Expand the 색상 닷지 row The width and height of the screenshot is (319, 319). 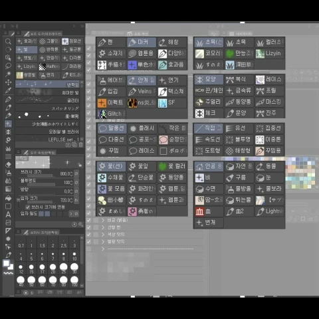tap(103, 235)
